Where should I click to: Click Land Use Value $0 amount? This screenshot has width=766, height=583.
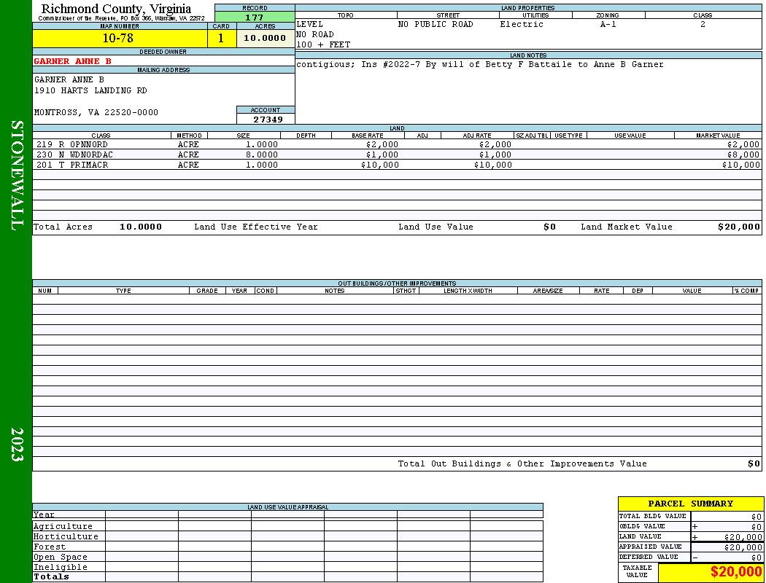click(x=550, y=227)
